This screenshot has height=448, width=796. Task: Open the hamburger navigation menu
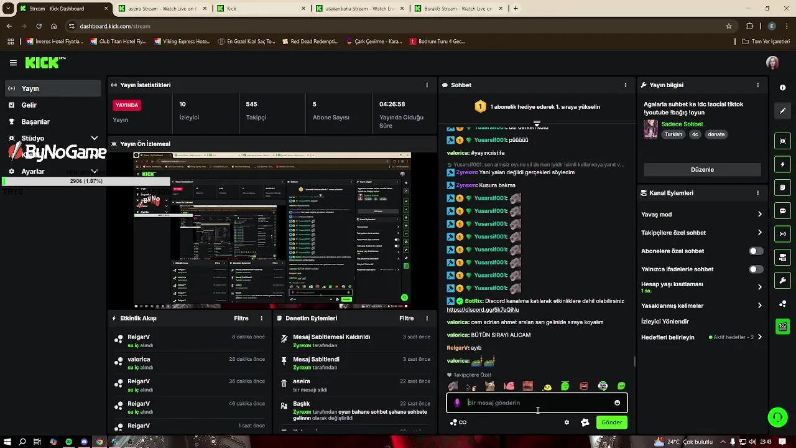[x=13, y=63]
